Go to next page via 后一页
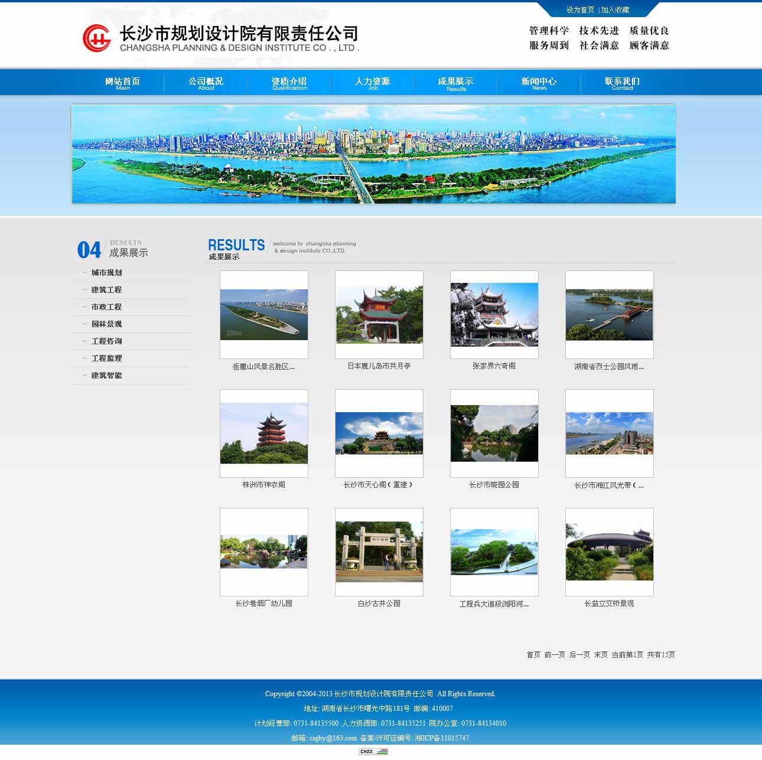Image resolution: width=762 pixels, height=760 pixels. (579, 655)
